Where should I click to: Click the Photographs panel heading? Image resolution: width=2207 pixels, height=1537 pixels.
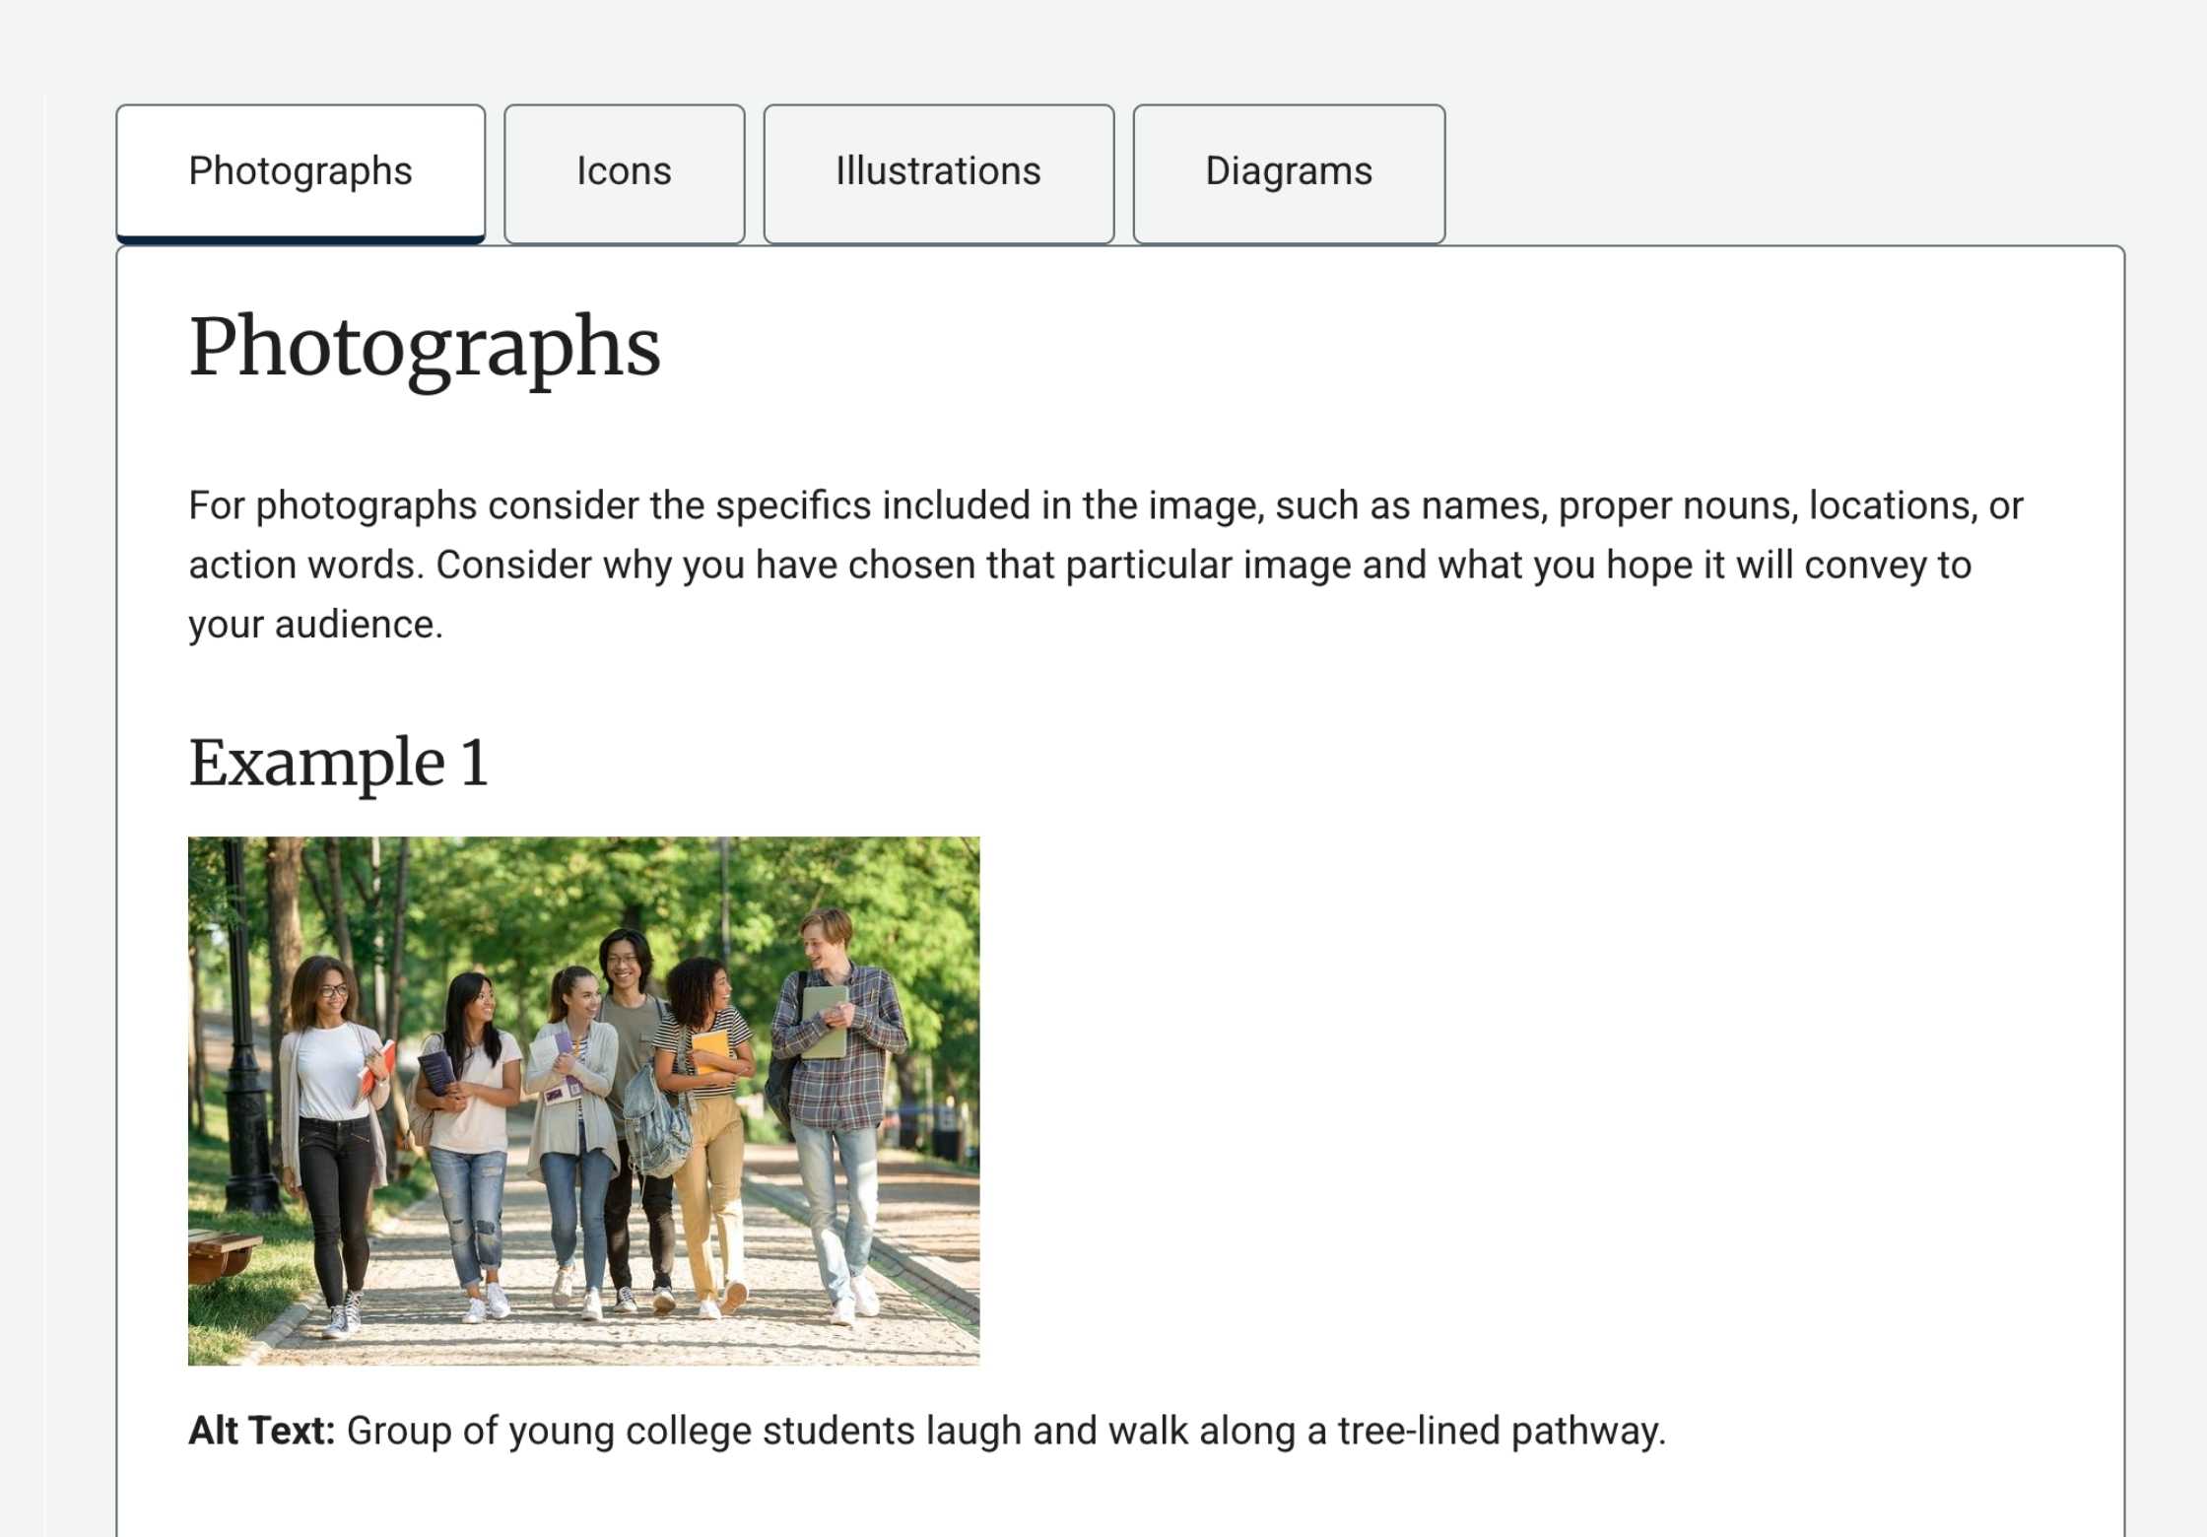pos(424,348)
